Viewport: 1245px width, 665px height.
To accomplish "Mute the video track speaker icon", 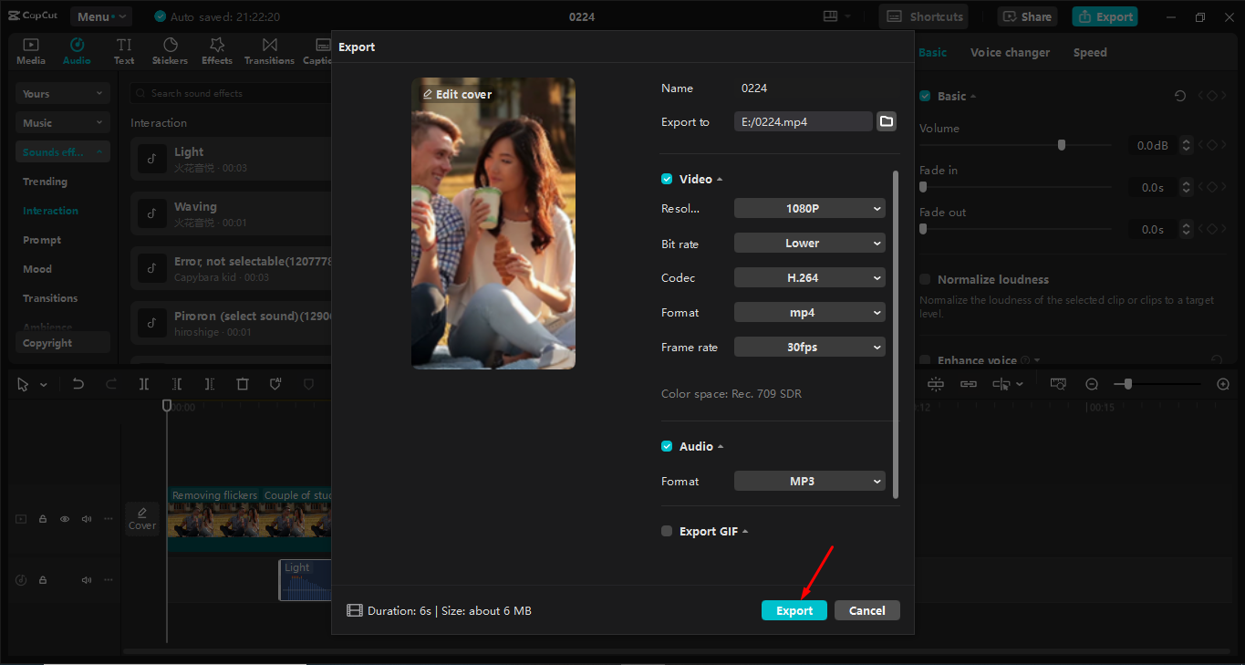I will 87,519.
